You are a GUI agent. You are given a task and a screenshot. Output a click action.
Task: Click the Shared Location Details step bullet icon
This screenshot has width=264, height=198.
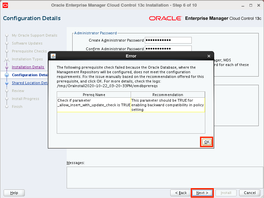[7, 83]
